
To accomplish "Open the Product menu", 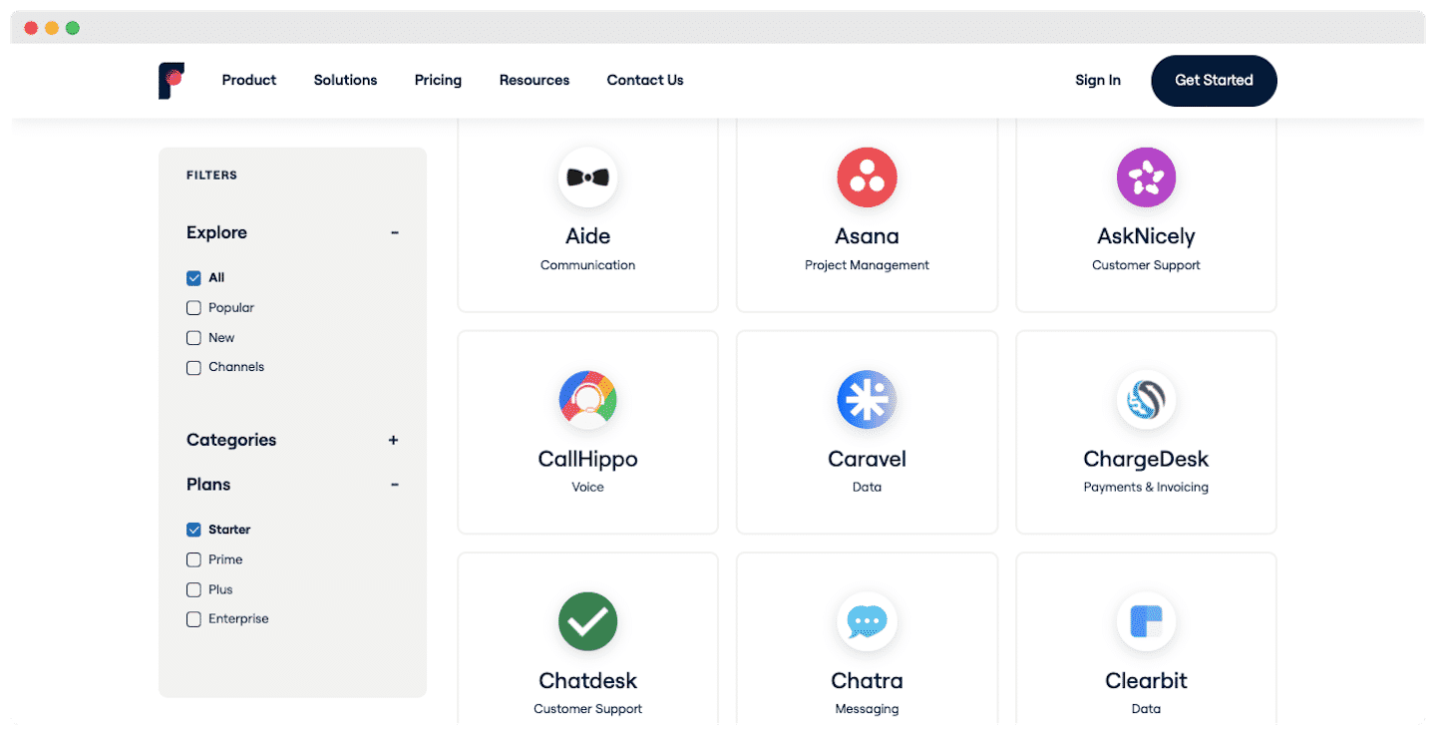I will click(249, 80).
